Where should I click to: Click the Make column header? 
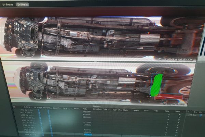tap(126, 110)
